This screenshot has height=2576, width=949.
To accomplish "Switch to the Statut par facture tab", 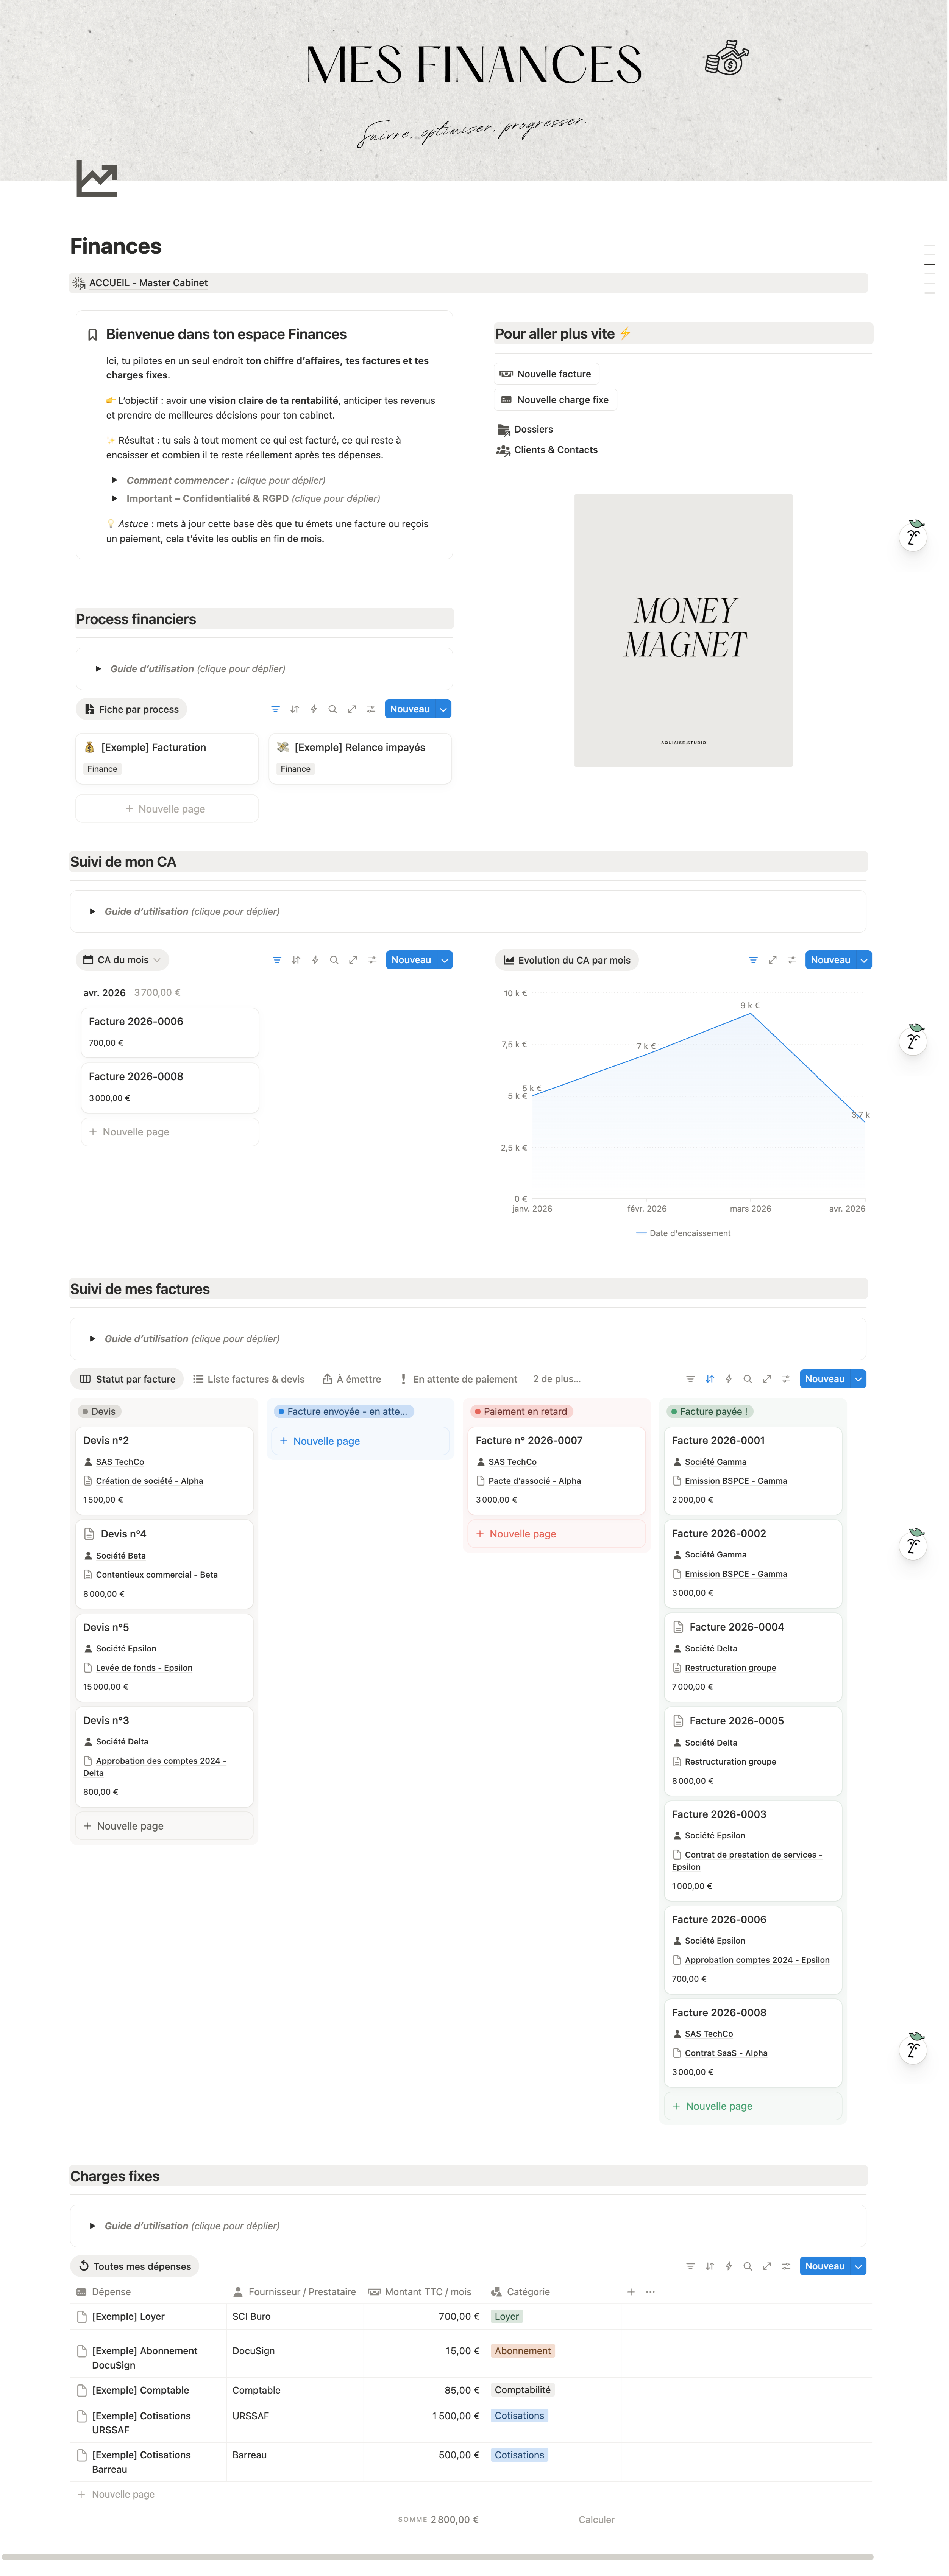I will 127,1379.
